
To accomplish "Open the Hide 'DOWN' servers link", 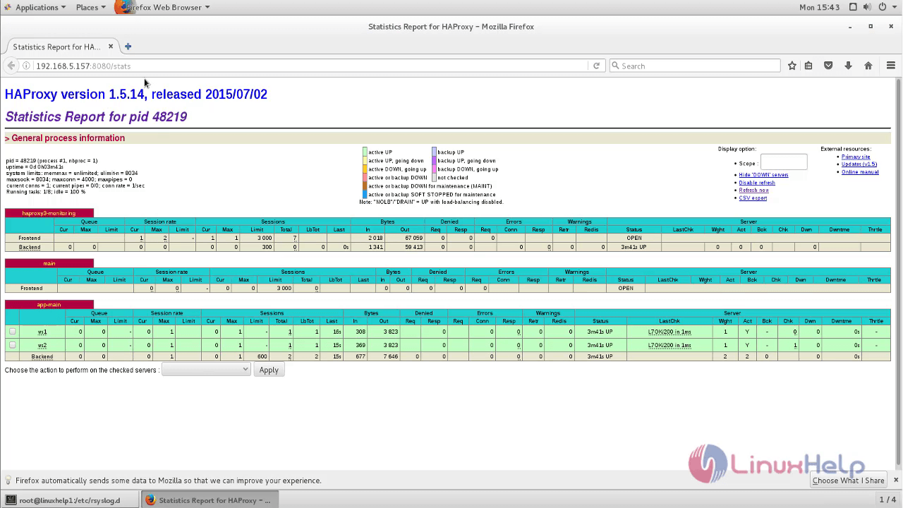I will click(763, 175).
